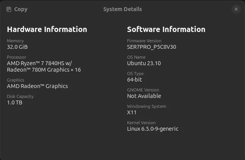245x160 pixels.
Task: Click the X11 windowing system value
Action: [132, 112]
